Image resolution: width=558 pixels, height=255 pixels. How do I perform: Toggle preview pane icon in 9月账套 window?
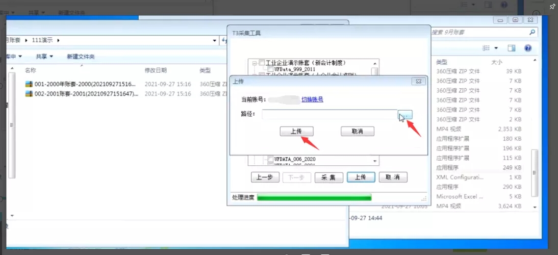tap(512, 48)
